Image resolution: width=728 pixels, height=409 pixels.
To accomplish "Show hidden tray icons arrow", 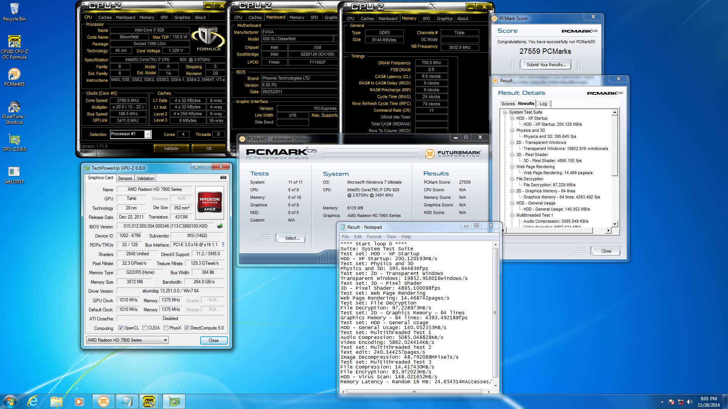I will [x=662, y=402].
